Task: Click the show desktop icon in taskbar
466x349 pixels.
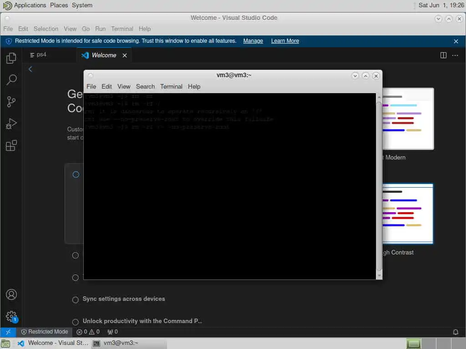Action: coord(5,344)
